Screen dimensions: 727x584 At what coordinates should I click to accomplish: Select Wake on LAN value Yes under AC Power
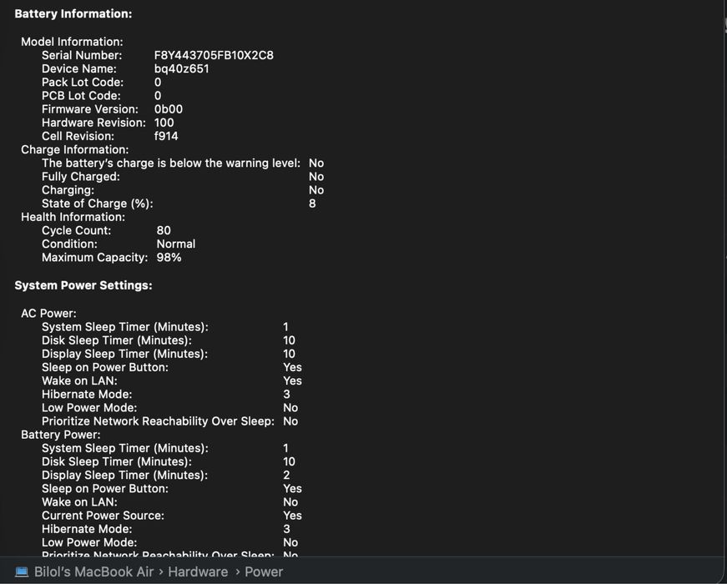[x=292, y=380]
